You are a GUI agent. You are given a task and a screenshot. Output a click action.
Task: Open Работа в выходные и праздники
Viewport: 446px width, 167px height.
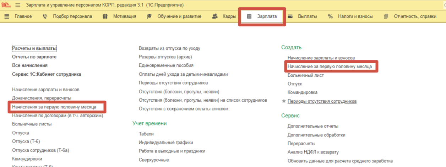(172, 151)
